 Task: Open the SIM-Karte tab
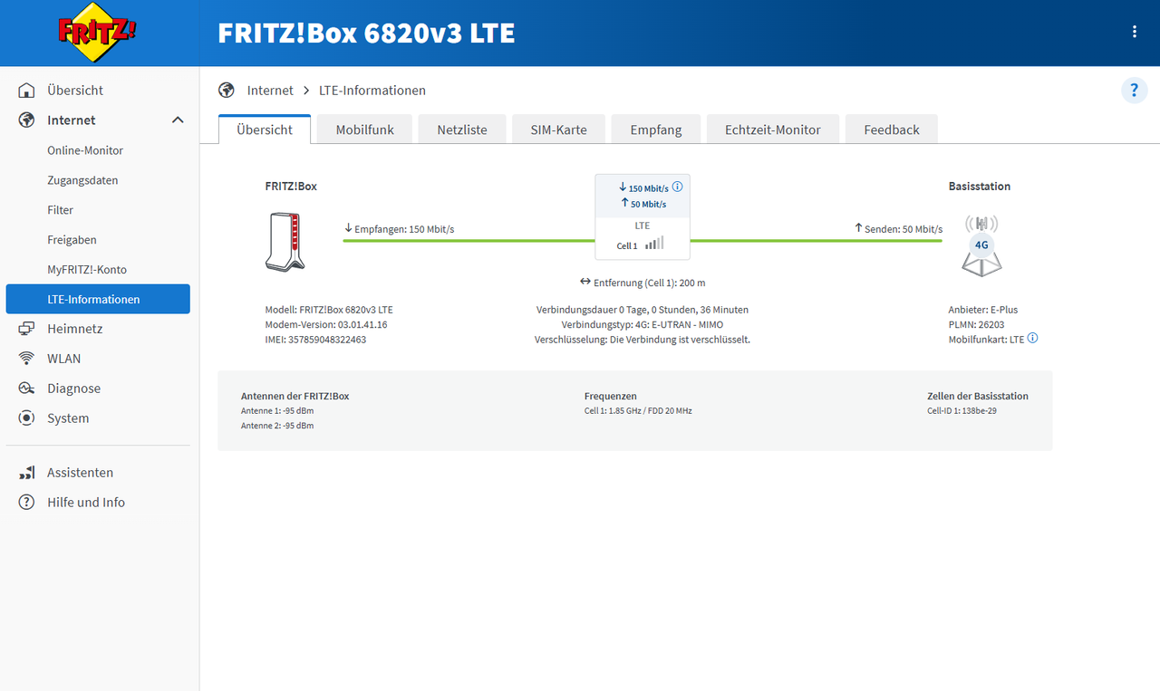coord(558,129)
